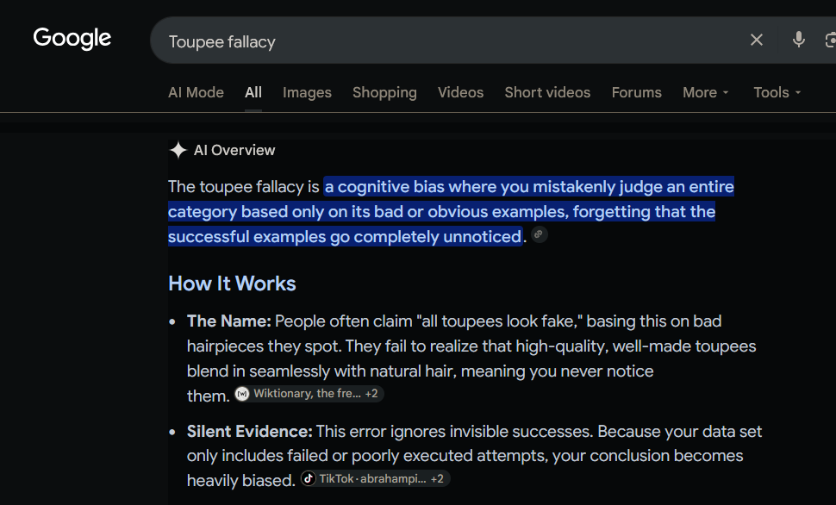Open search by image camera icon
Viewport: 836px width, 505px height.
830,40
